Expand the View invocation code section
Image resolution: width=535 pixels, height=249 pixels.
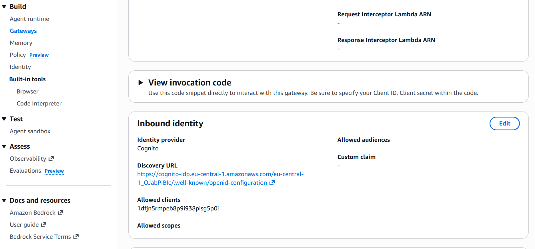tap(140, 83)
